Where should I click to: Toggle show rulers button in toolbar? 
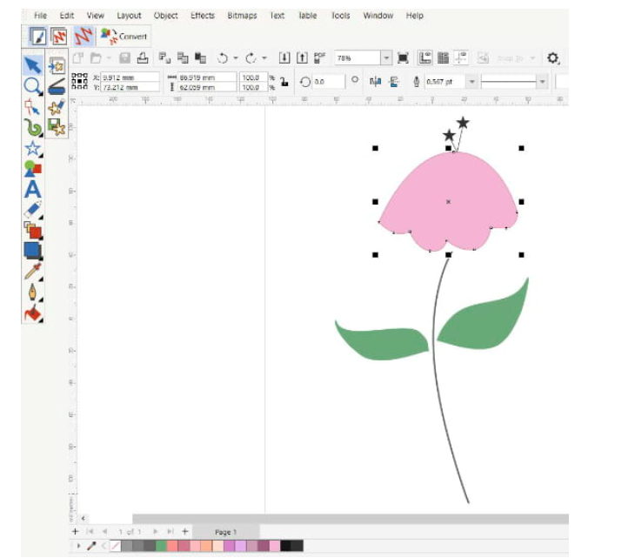[425, 58]
